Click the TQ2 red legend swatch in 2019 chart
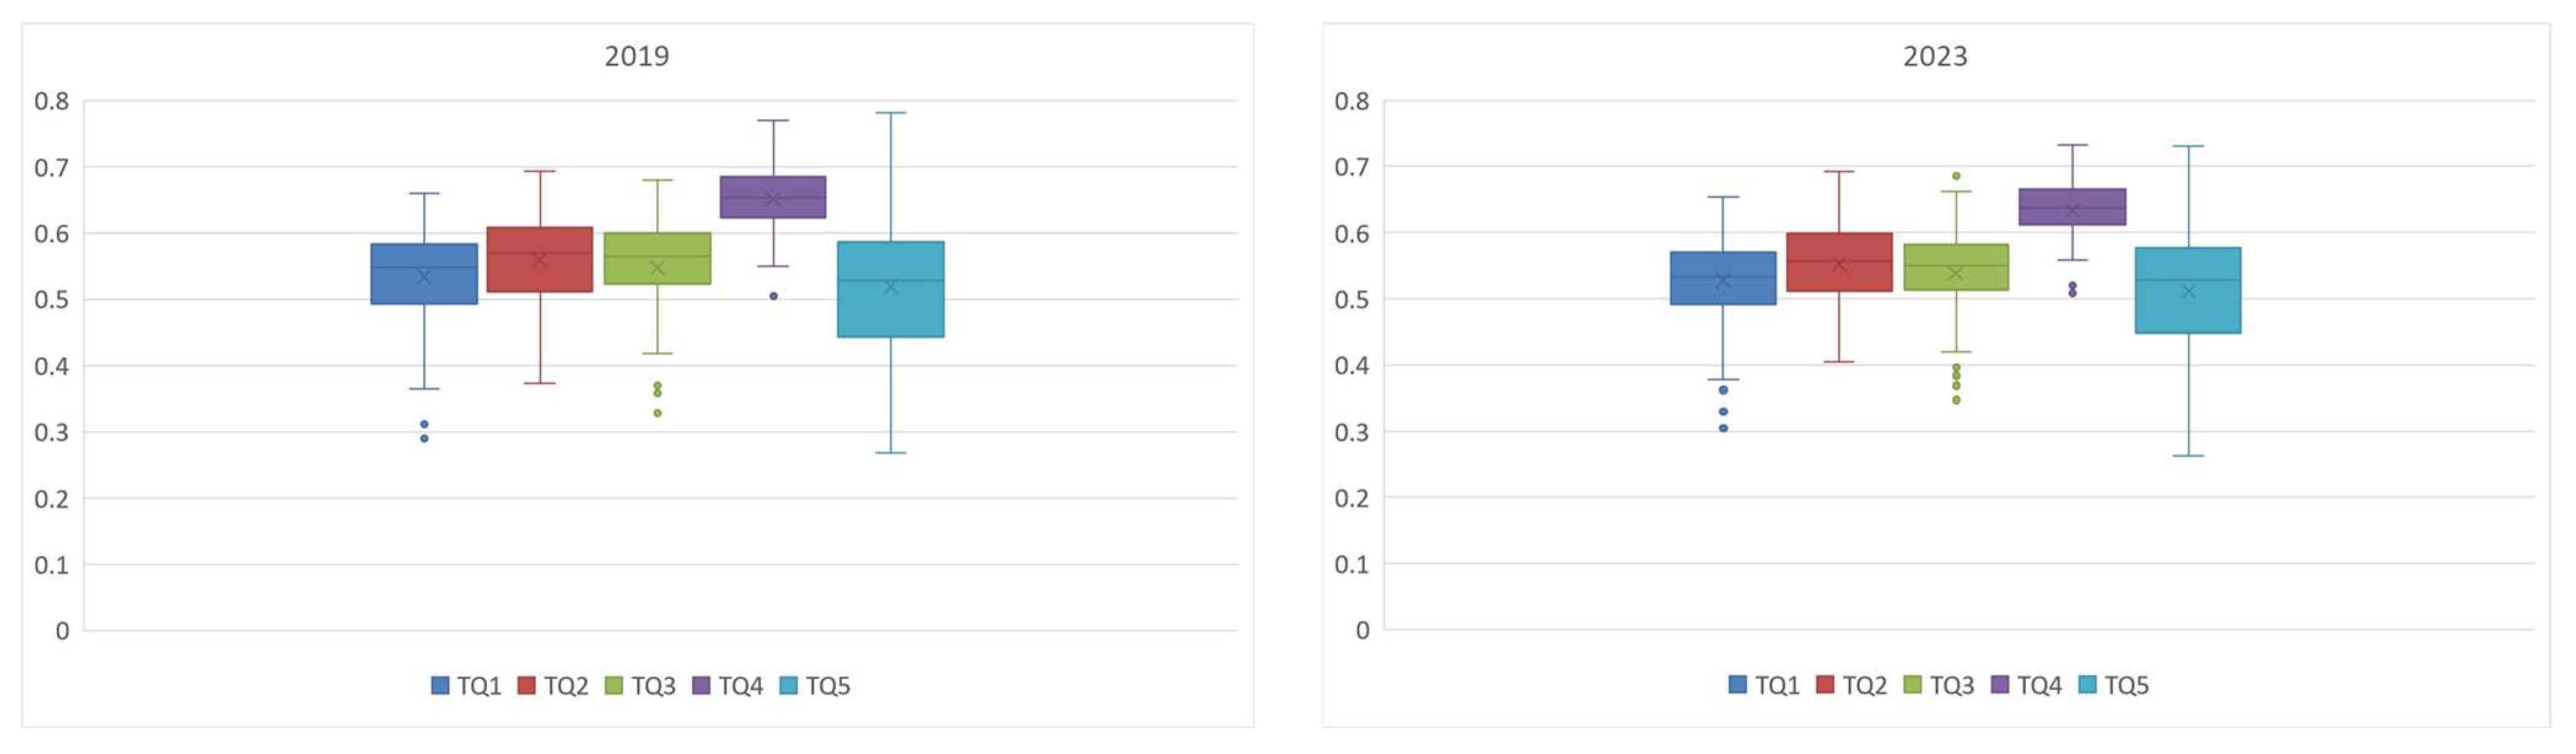 tap(527, 686)
